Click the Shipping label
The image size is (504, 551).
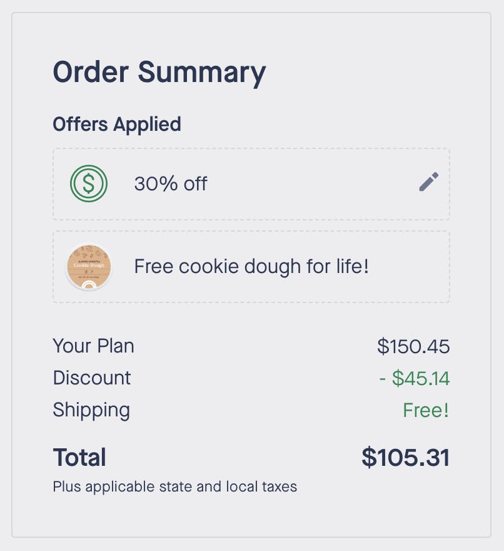(91, 410)
